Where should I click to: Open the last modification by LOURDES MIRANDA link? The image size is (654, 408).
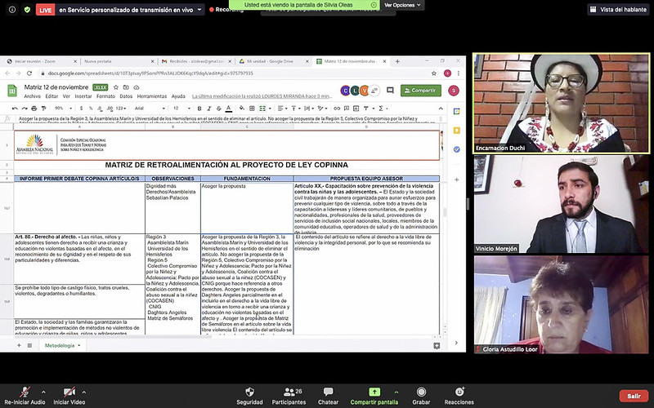[262, 96]
